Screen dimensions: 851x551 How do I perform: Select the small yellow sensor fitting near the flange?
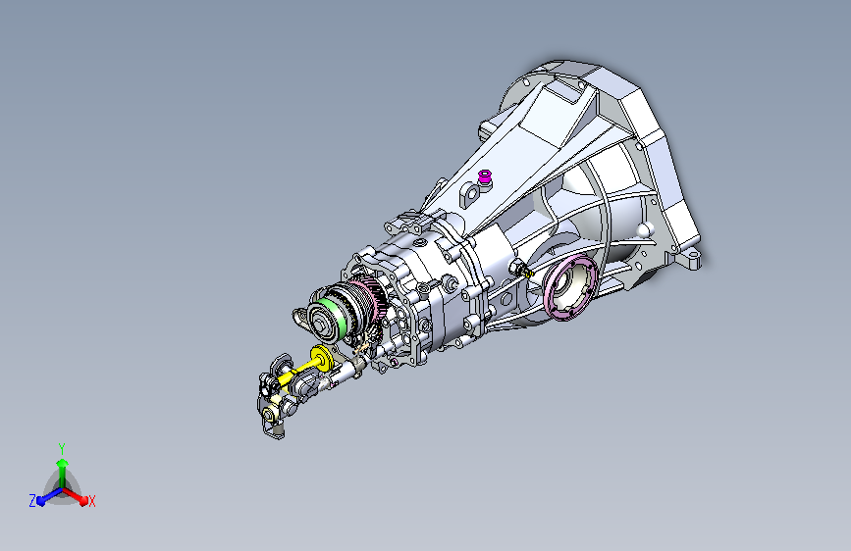click(527, 273)
